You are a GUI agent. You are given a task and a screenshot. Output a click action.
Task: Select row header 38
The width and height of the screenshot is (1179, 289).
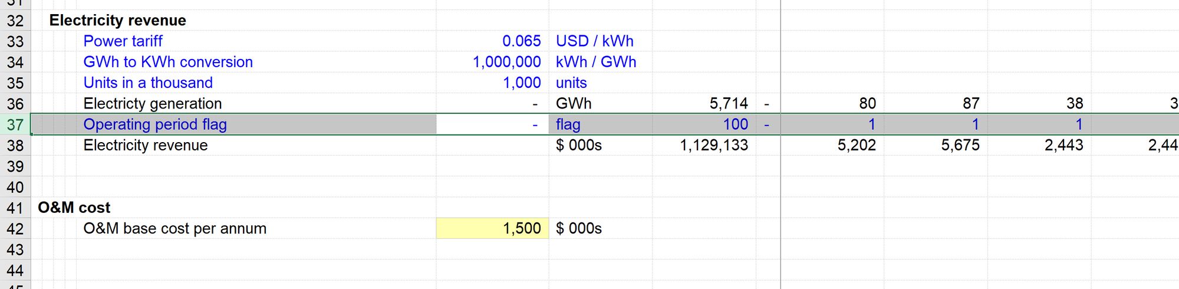(x=15, y=145)
